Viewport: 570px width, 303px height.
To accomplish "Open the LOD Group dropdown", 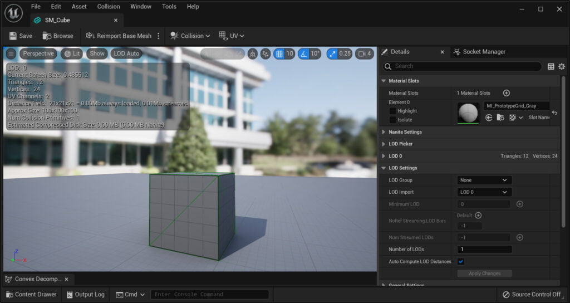I will tap(484, 180).
